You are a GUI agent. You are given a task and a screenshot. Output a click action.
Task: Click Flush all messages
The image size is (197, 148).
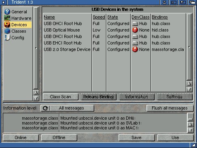tap(170, 108)
